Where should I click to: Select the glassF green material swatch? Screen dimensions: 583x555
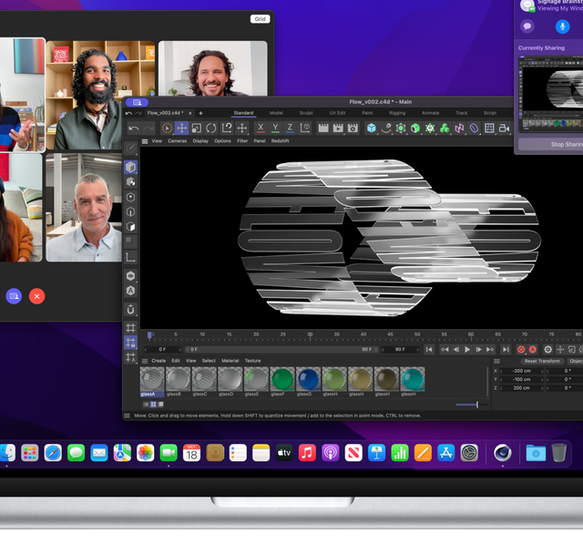(x=282, y=379)
